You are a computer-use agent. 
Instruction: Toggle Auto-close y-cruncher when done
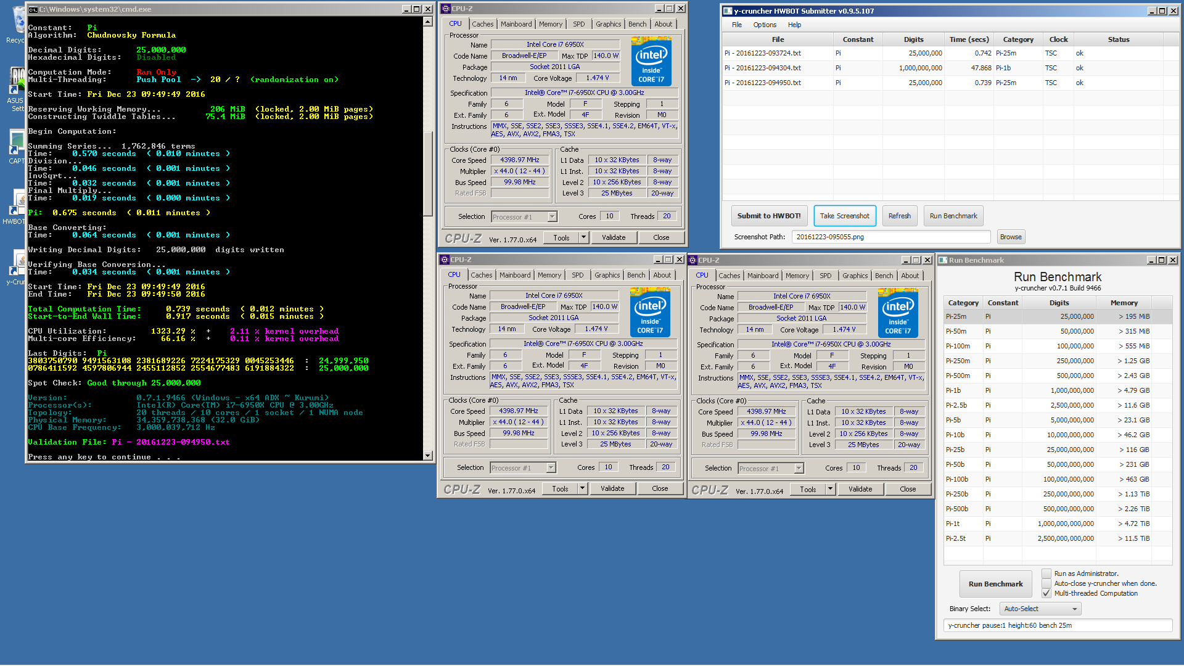tap(1046, 583)
